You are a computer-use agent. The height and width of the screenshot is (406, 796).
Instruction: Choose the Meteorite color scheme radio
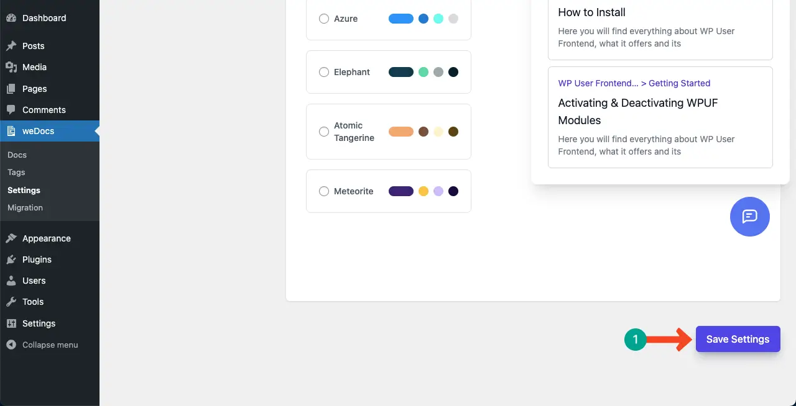pos(324,191)
